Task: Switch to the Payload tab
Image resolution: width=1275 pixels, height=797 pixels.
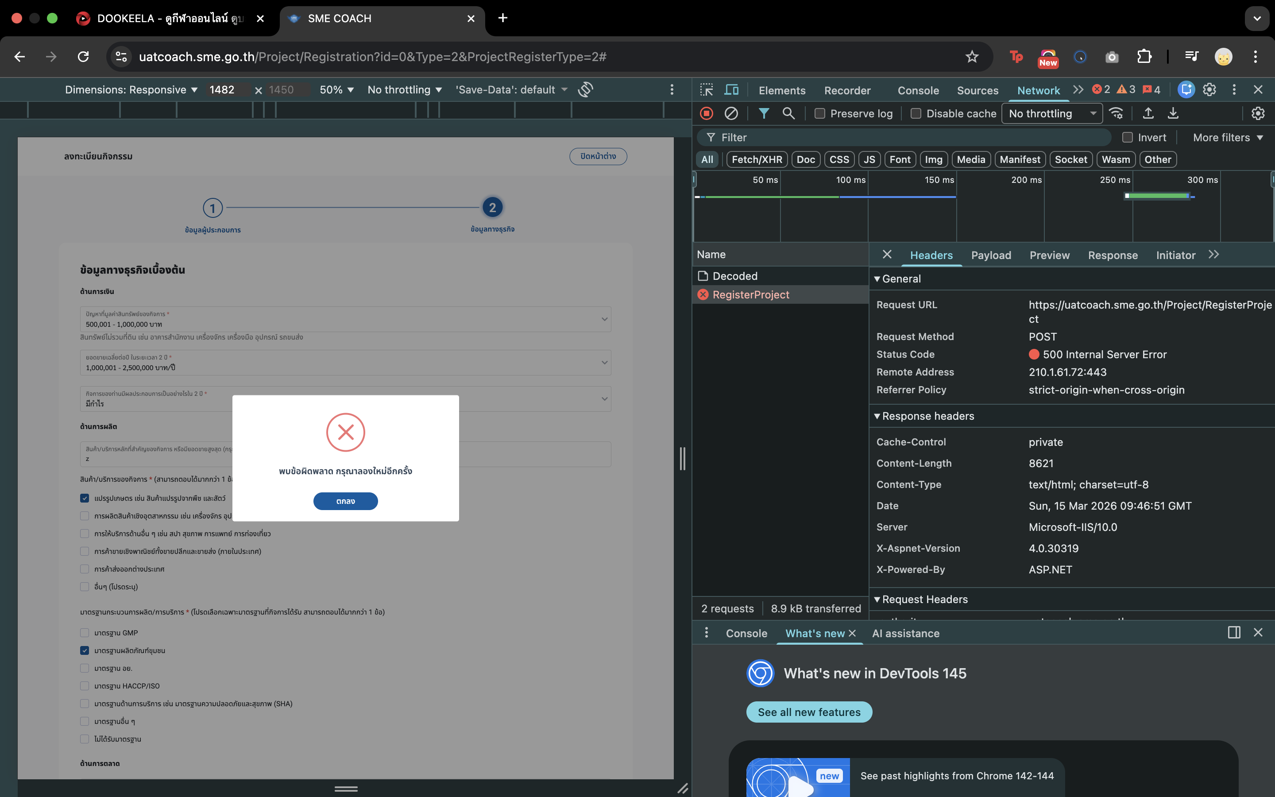Action: (x=990, y=255)
